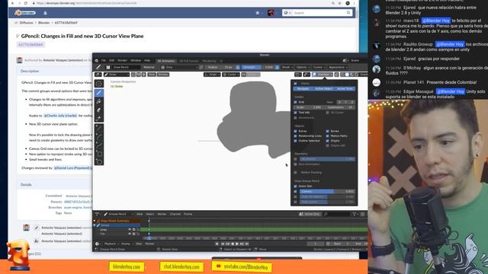The image size is (488, 274).
Task: Select the Box shape tool
Action: click(99, 154)
